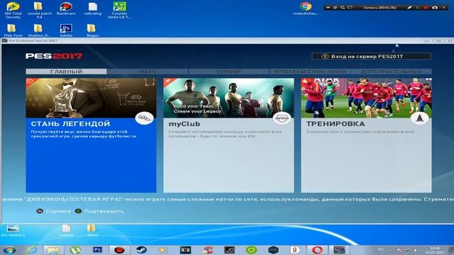Open the text file icon on lower desktop

tap(66, 230)
